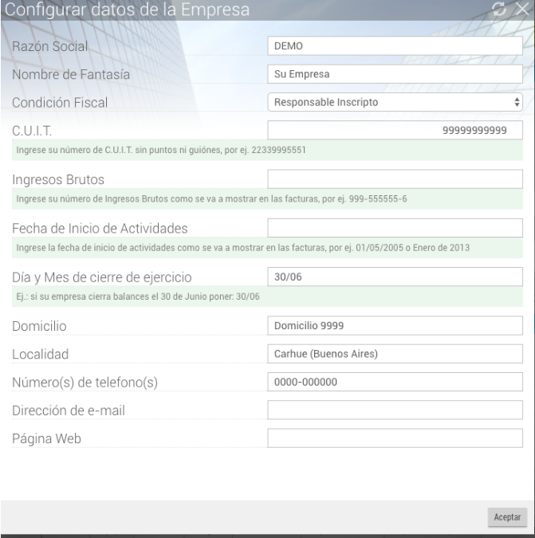Click the Razón Social label

point(50,46)
